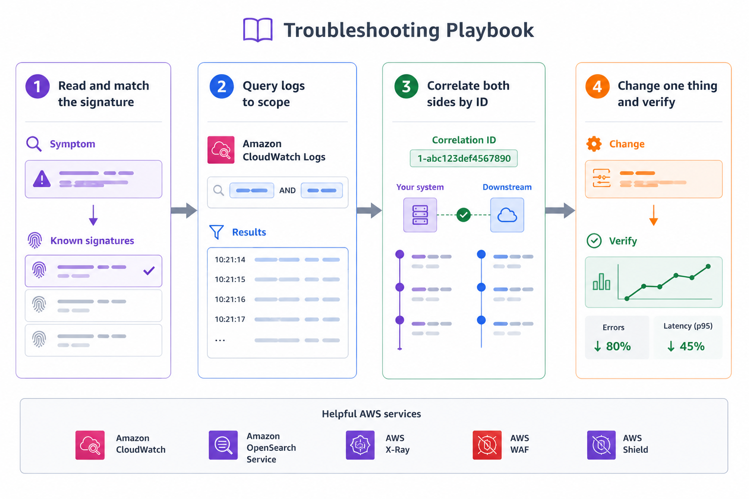
Task: Click the bar chart icon in Verify graph
Action: [x=601, y=281]
